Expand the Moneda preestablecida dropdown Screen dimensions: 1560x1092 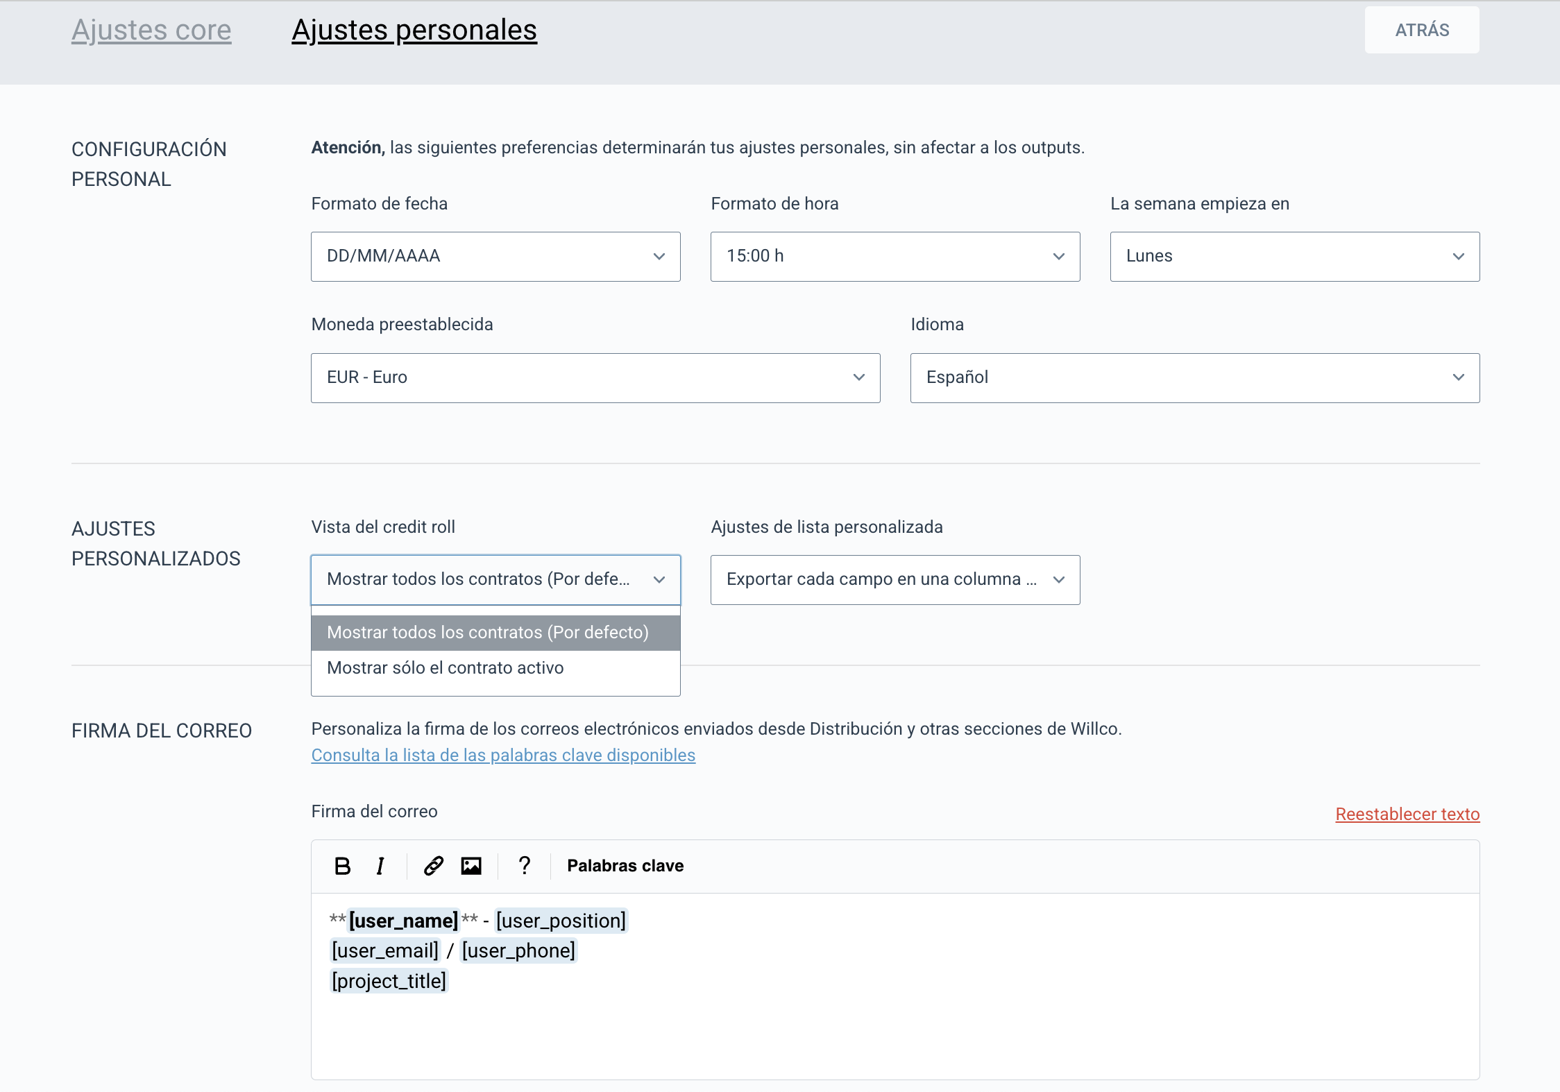[x=595, y=378]
